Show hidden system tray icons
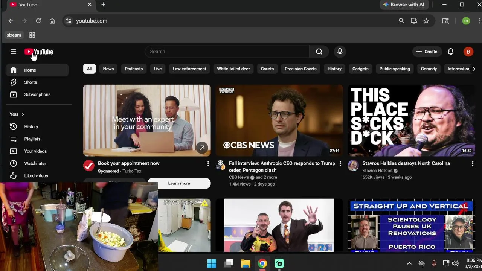 [409, 263]
